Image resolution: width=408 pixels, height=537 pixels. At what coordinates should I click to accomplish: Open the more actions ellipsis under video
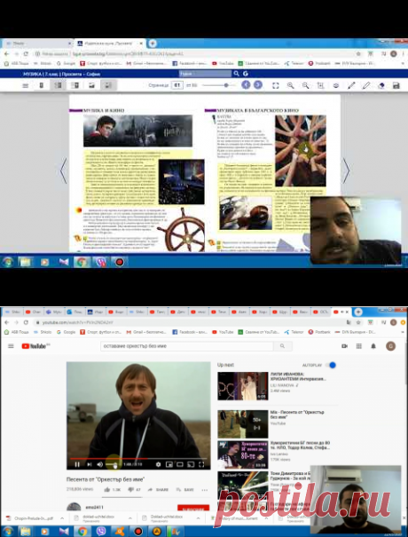tap(205, 490)
